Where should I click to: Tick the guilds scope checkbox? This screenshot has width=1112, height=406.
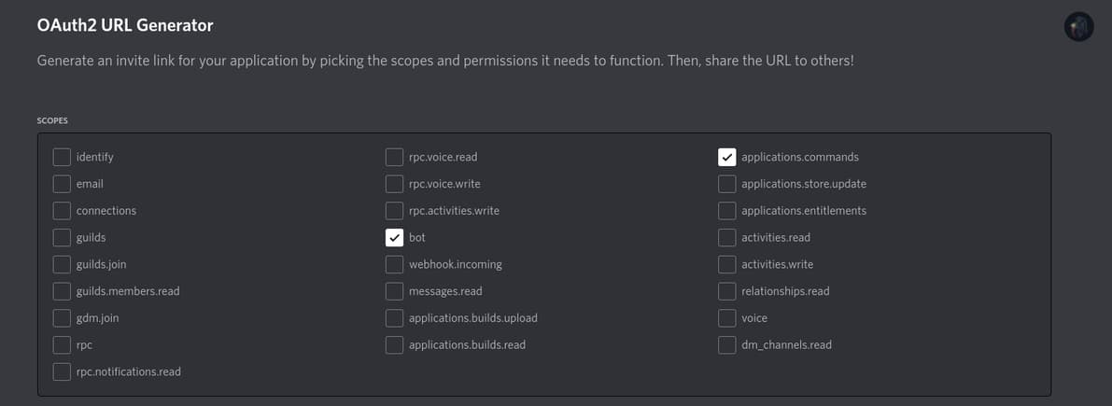(62, 238)
